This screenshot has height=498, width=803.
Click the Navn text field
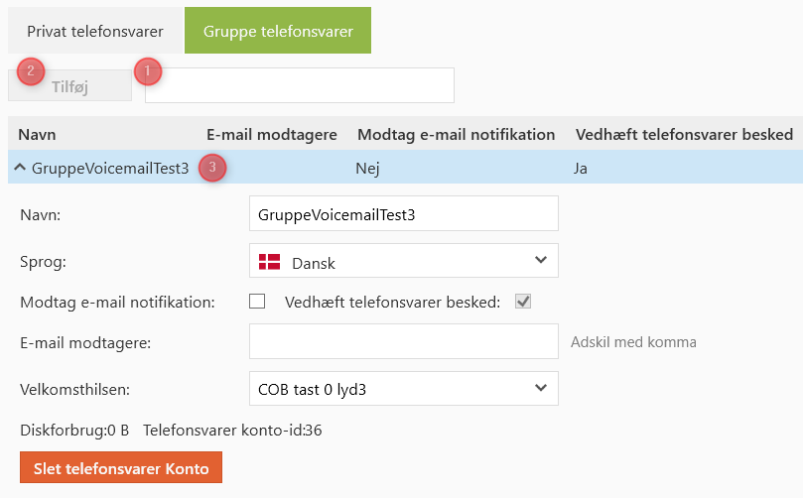click(x=403, y=213)
